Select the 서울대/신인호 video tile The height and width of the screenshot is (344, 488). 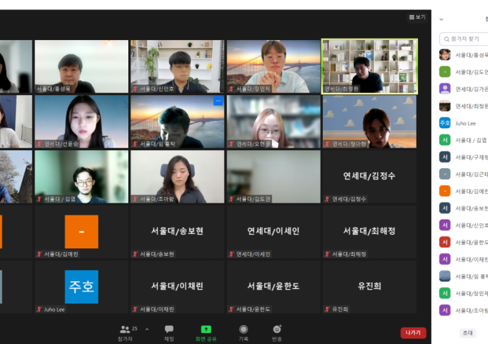178,66
